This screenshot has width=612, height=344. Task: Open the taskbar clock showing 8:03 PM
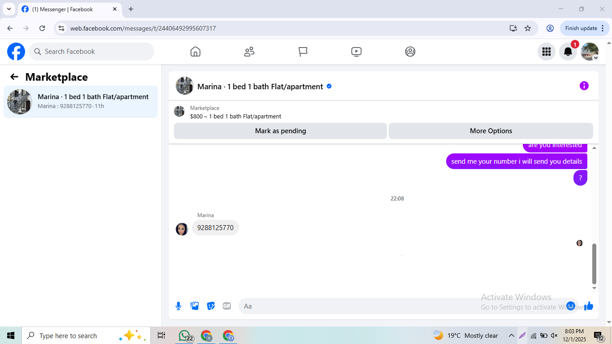(574, 335)
